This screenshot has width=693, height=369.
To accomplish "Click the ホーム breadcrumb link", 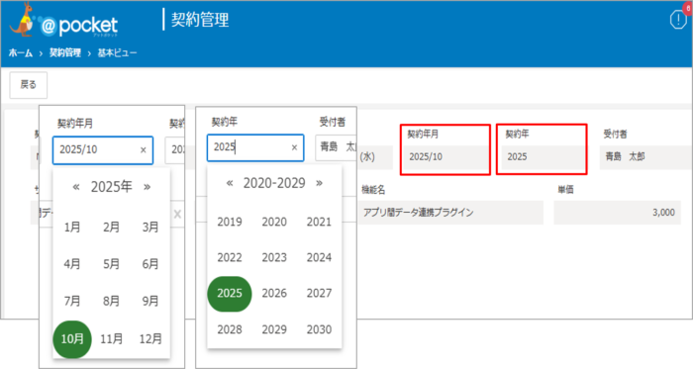I will (21, 53).
